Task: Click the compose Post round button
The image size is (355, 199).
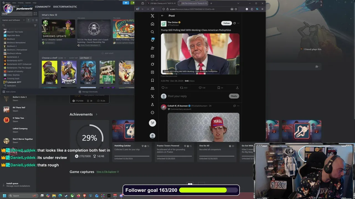Action: point(152,123)
